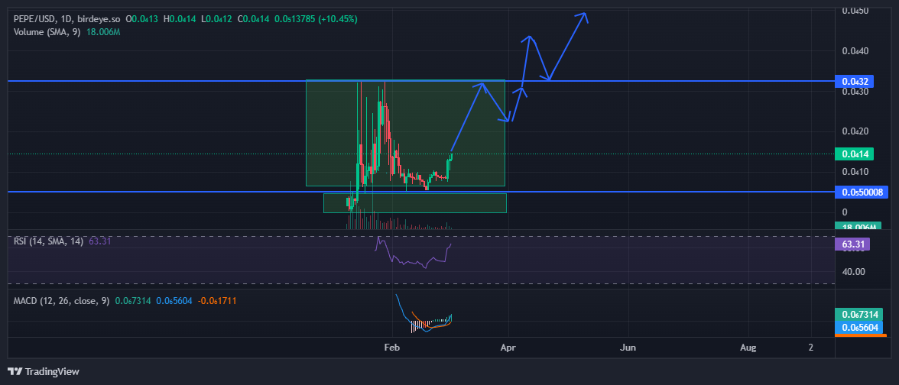Click the MACD value tag 0.067314
899x385 pixels.
coord(861,314)
